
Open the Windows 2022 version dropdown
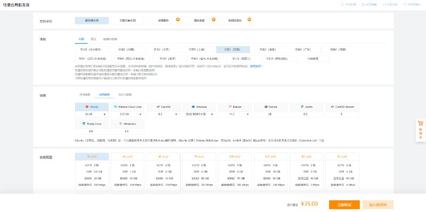pos(199,114)
